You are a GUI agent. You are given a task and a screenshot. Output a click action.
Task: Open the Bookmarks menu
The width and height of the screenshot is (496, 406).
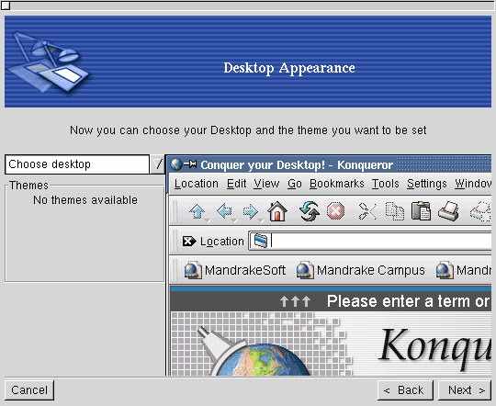pos(336,184)
